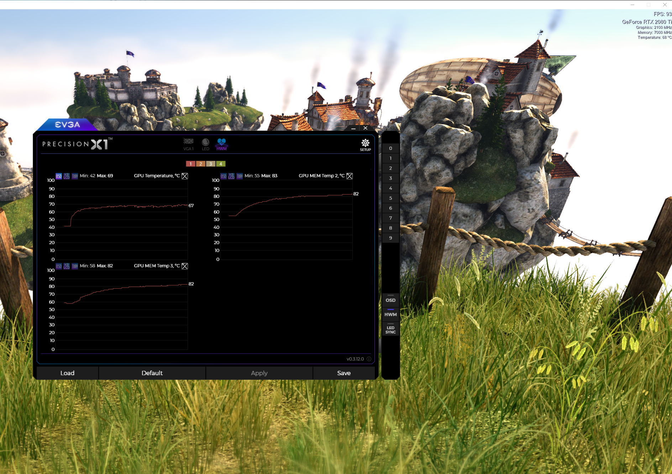Screen dimensions: 672x474
Task: Select profile slot 0 in side panel
Action: point(390,148)
